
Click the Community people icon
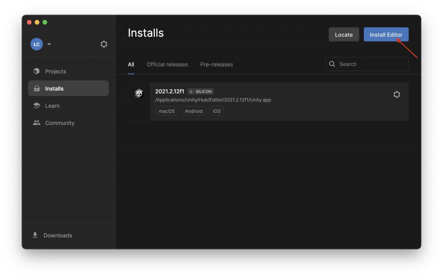pos(36,123)
